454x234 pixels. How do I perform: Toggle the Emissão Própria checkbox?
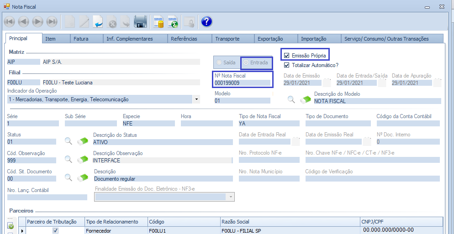287,56
